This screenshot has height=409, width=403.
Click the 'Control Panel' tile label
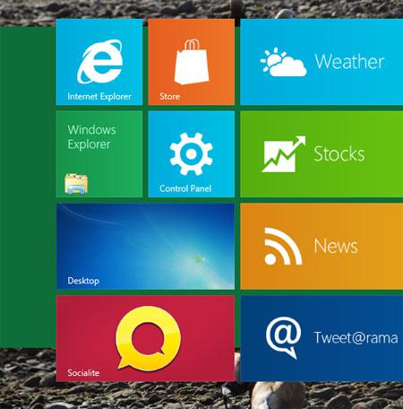(185, 188)
